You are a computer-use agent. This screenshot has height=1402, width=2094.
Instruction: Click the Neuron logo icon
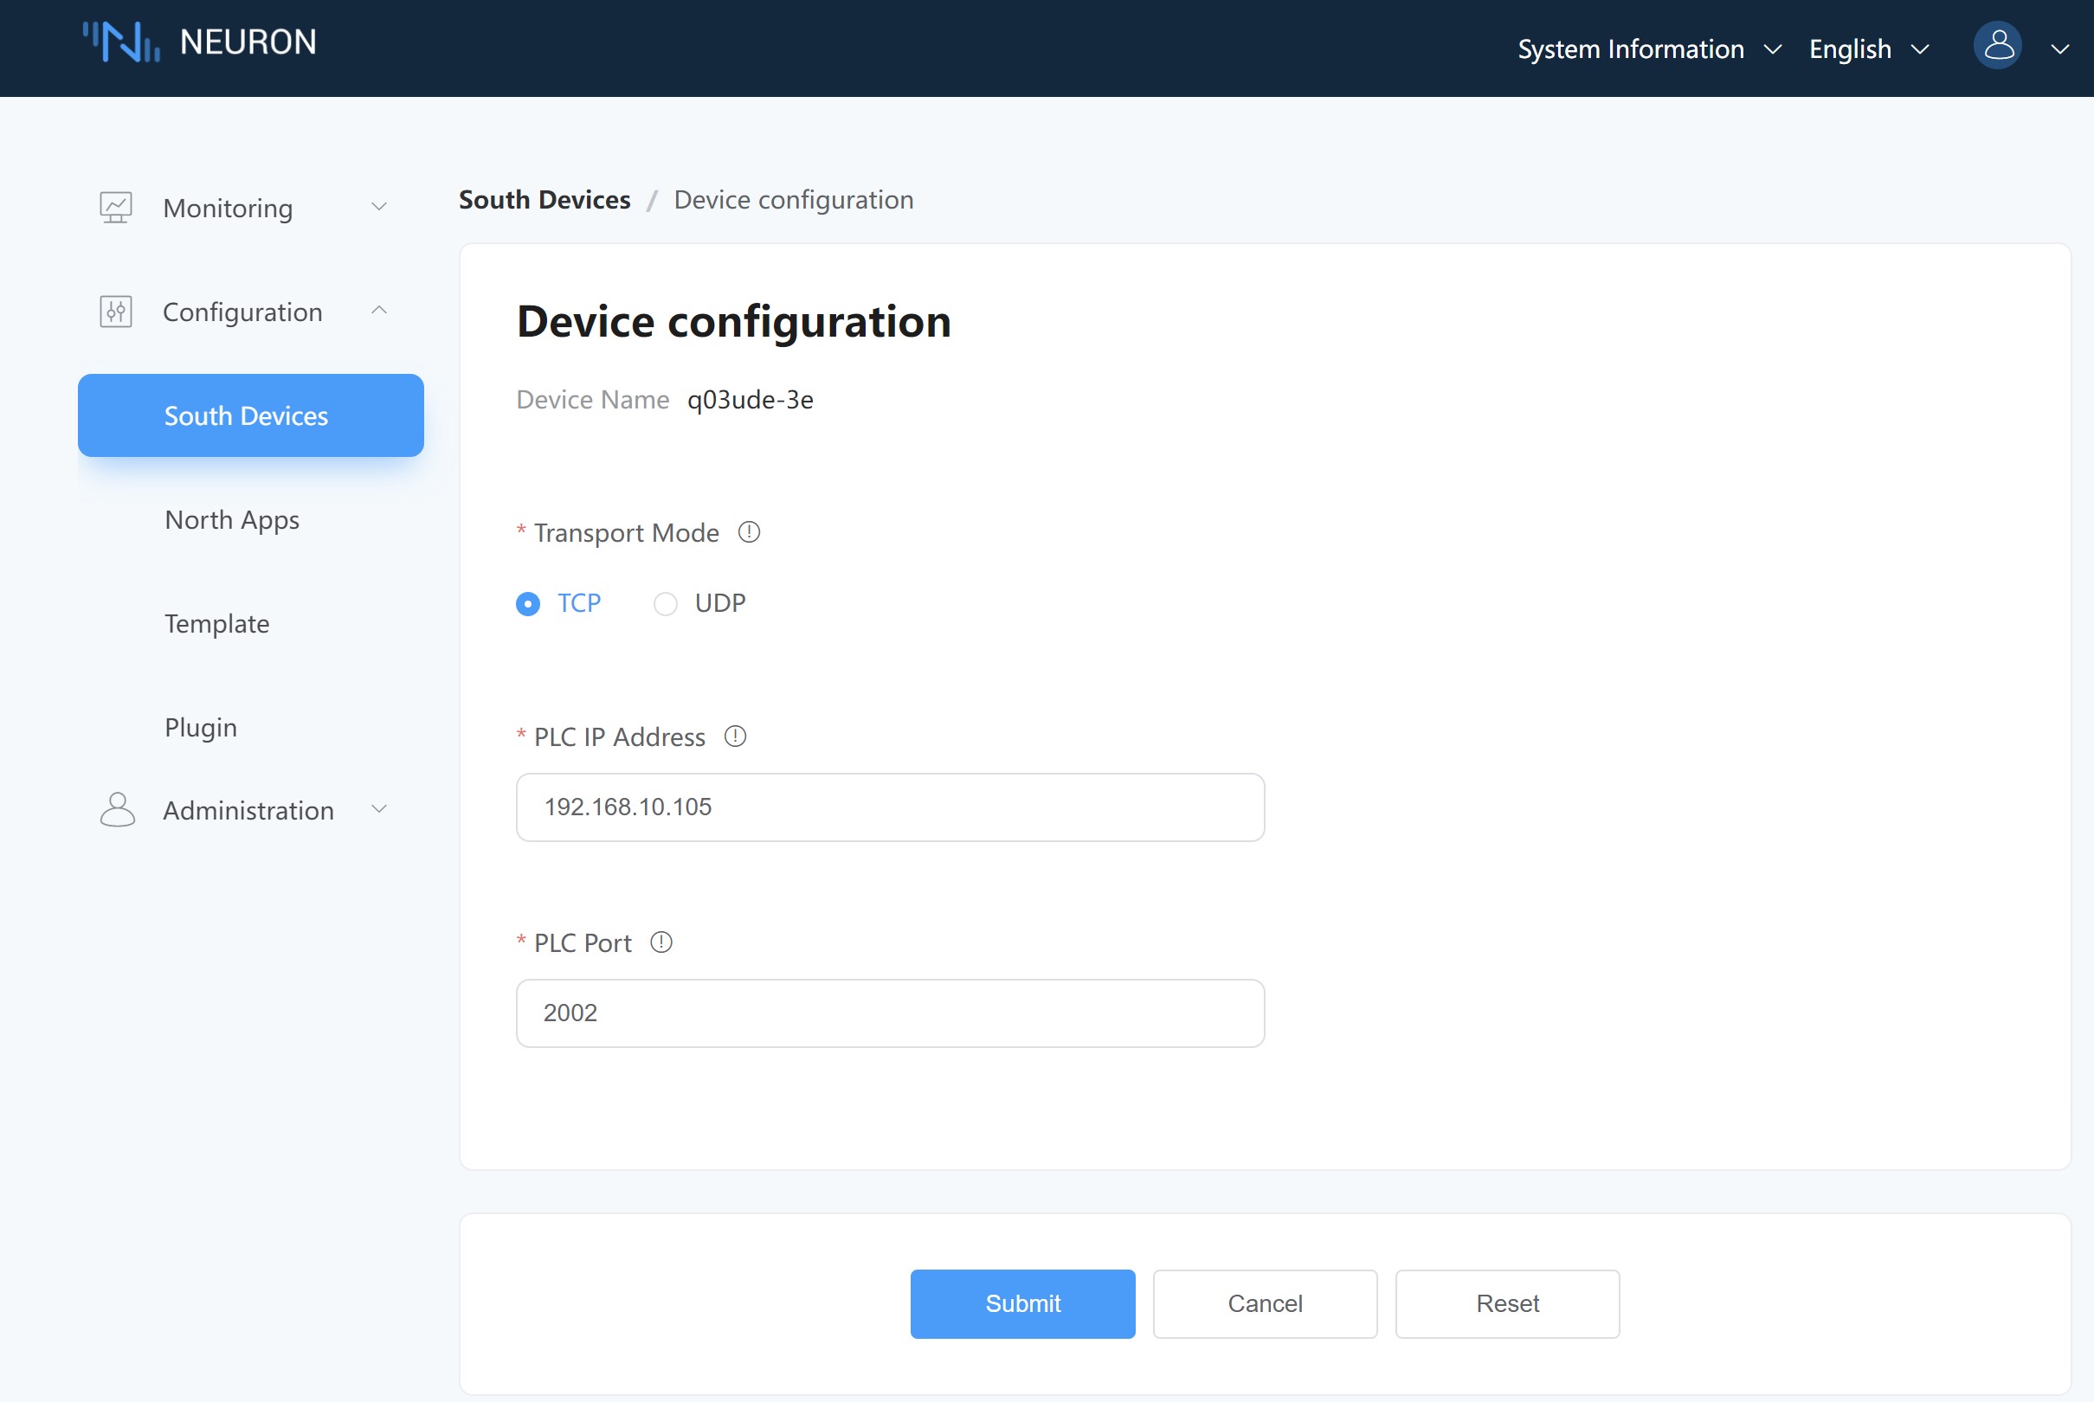121,42
